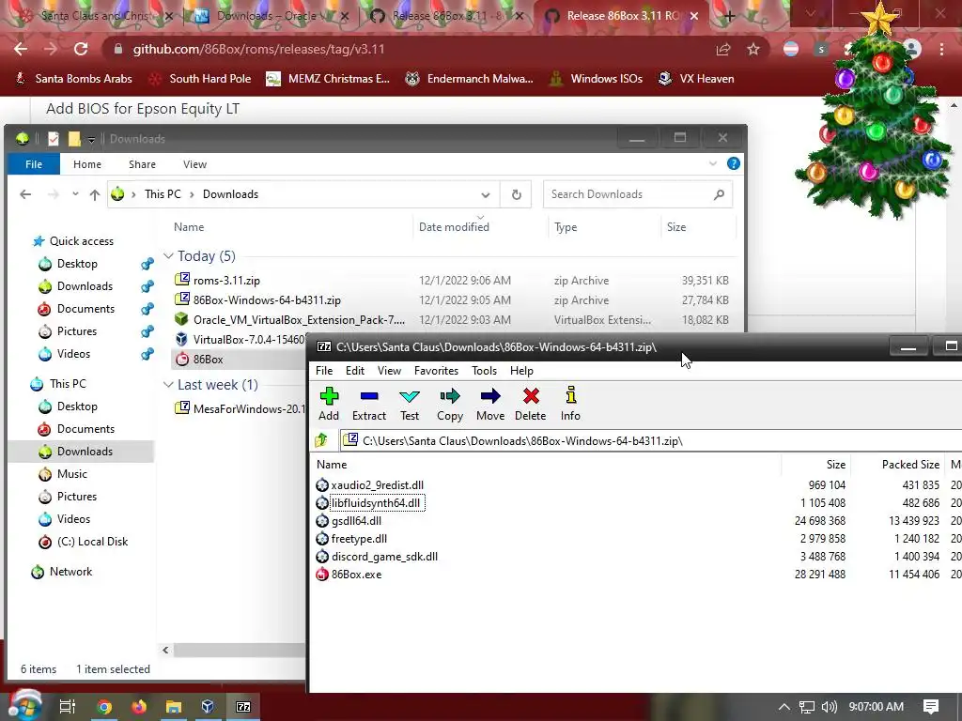Open the Favorites menu in 7-Zip
Image resolution: width=962 pixels, height=721 pixels.
(436, 370)
